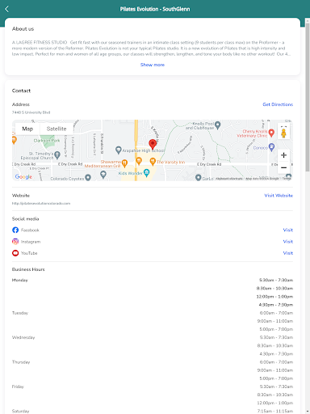Click address text 7440 S University Blvd
310x414 pixels.
click(31, 112)
